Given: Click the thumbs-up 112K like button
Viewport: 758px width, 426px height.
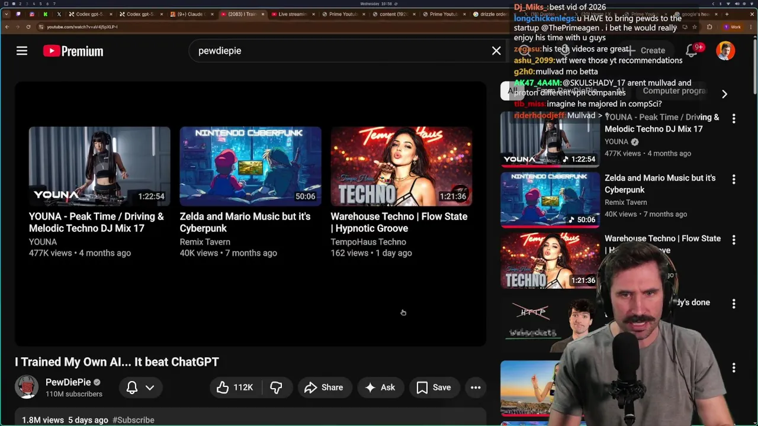Looking at the screenshot, I should tap(235, 388).
